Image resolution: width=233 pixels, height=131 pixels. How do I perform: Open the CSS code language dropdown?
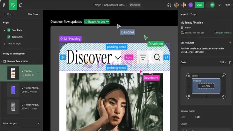[x=223, y=62]
